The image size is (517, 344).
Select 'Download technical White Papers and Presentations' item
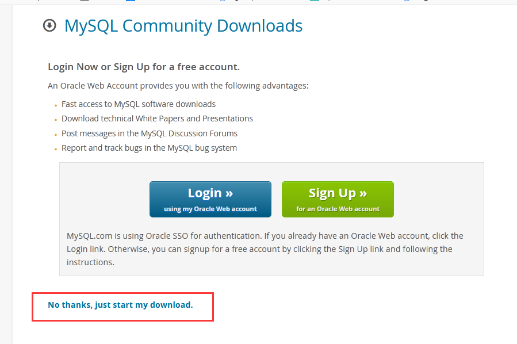[157, 119]
